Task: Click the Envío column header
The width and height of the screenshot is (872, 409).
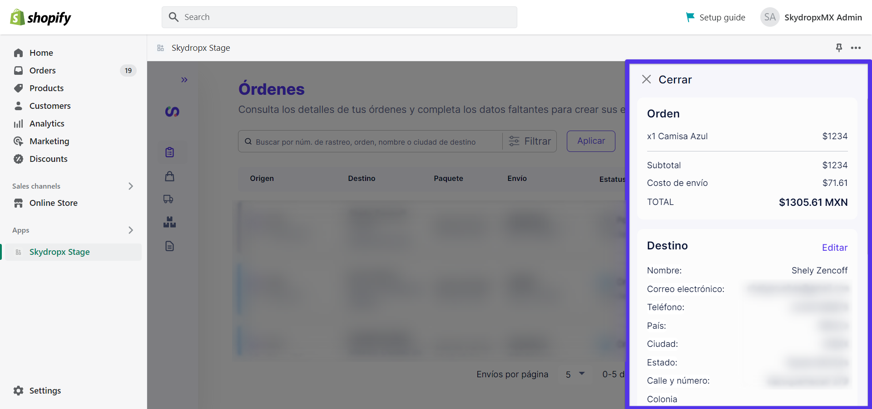Action: 517,179
